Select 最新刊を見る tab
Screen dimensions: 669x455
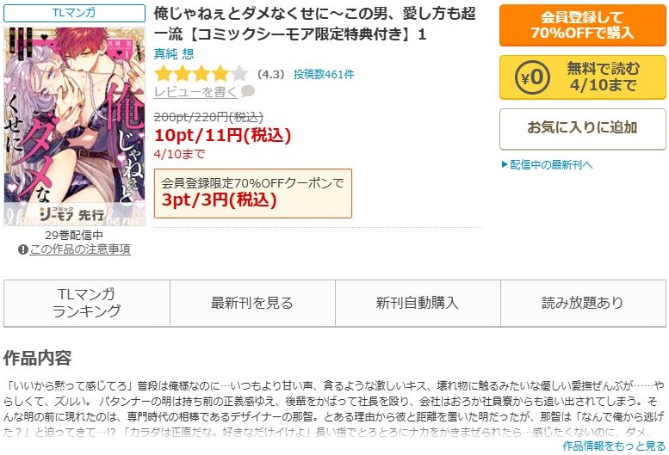(252, 303)
